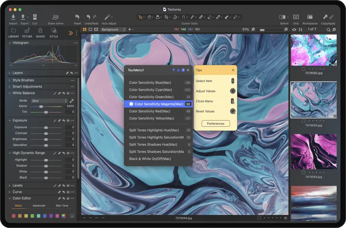Image resolution: width=346 pixels, height=228 pixels.
Task: Collapse the White Balance panel
Action: (x=10, y=93)
